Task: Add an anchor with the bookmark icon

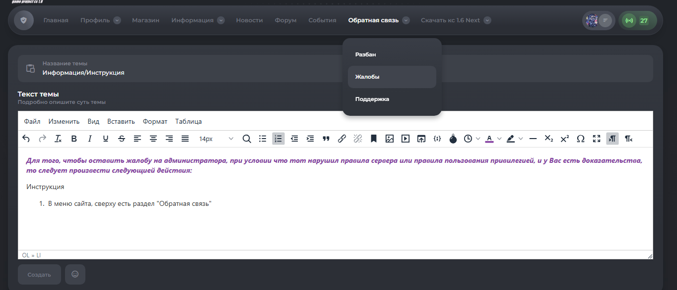Action: coord(374,139)
